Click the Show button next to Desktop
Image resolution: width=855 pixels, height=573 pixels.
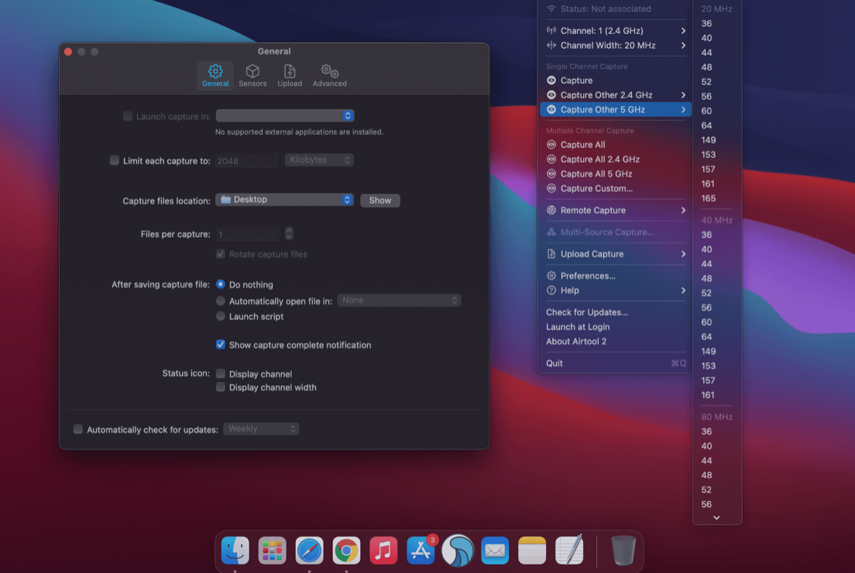click(x=379, y=200)
